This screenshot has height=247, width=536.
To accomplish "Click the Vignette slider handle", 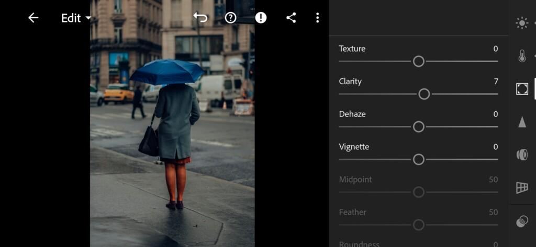I will pyautogui.click(x=418, y=160).
